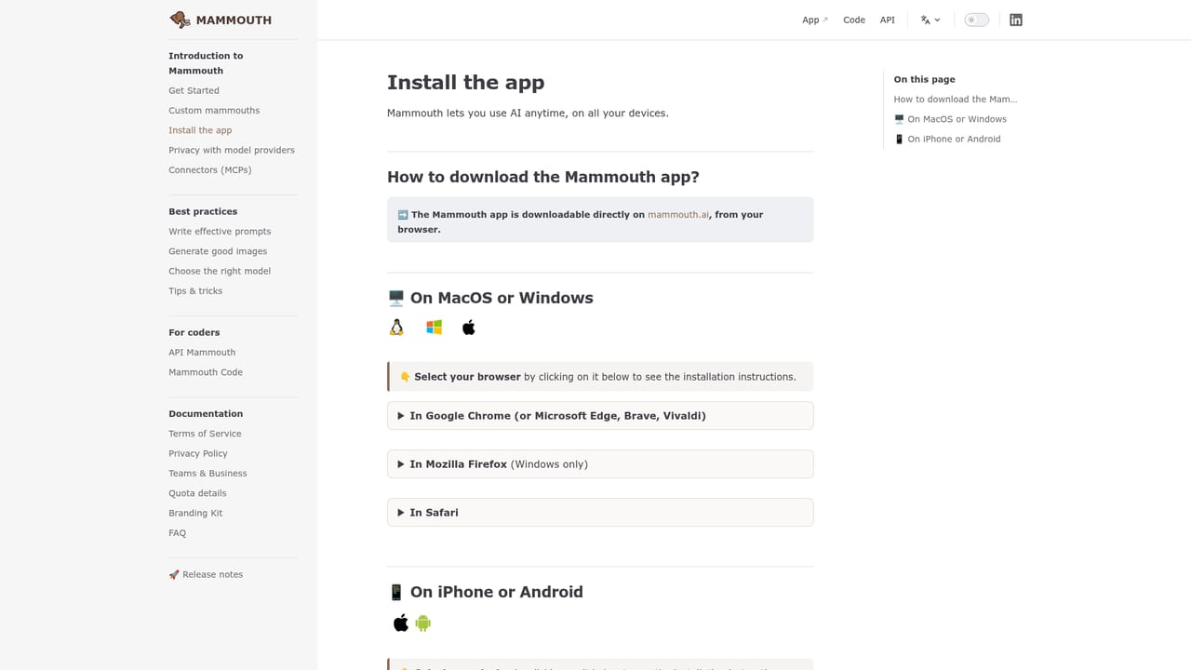
Task: Open Terms of Service page
Action: 205,434
